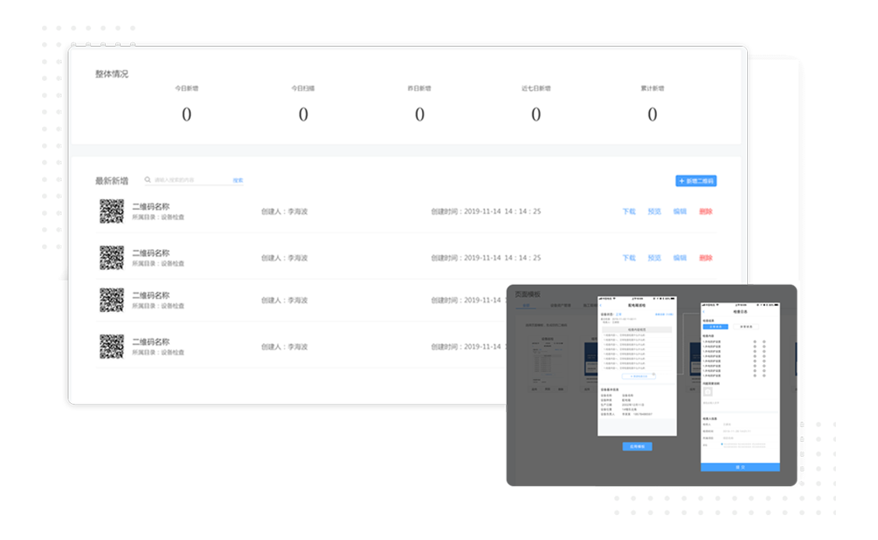878x540 pixels.
Task: Click 编辑 in the second QR code row
Action: pyautogui.click(x=680, y=258)
